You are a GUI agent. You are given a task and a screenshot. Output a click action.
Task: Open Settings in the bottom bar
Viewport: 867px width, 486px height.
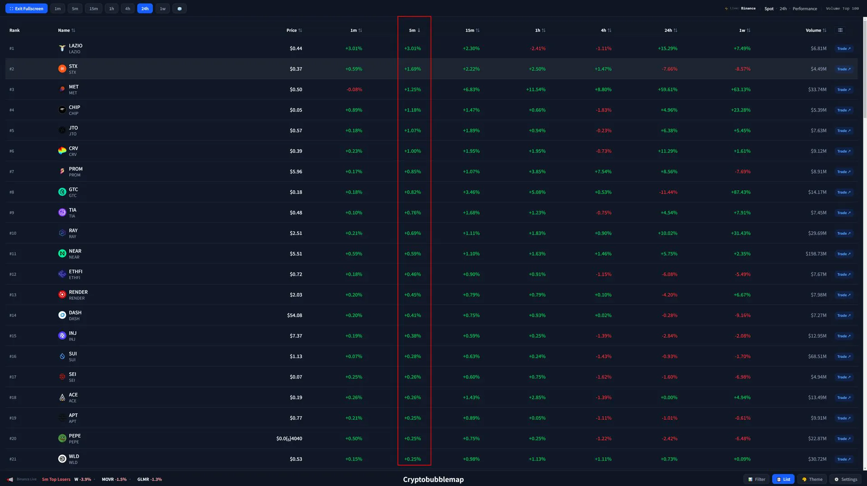tap(845, 479)
